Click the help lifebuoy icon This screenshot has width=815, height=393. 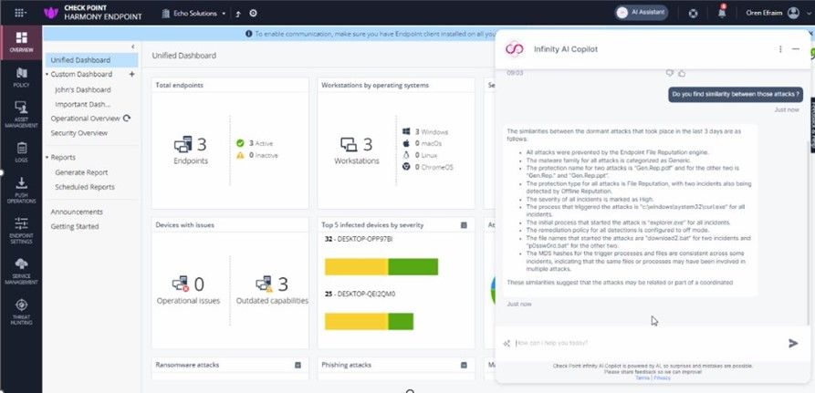point(693,13)
